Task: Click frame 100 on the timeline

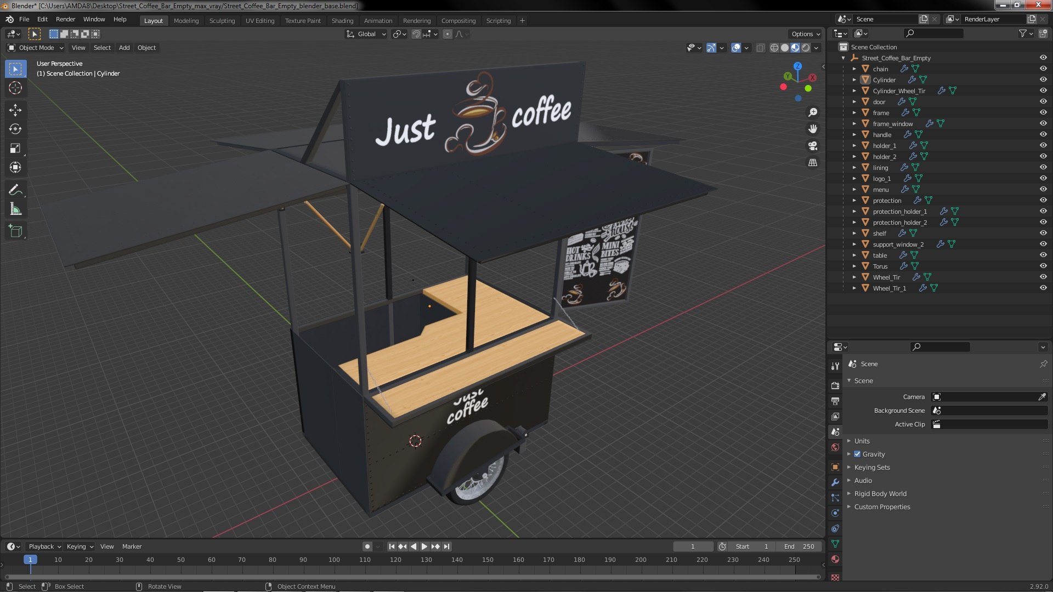Action: tap(334, 560)
